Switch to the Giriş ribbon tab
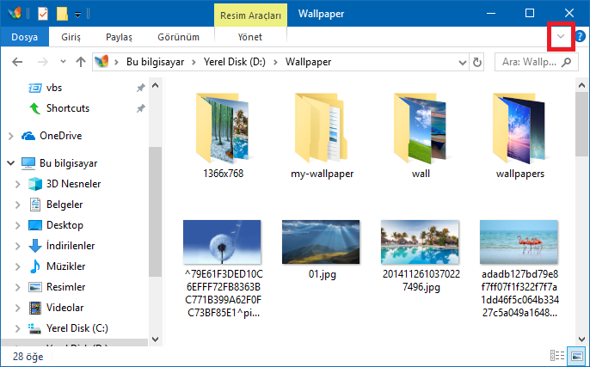This screenshot has height=367, width=590. (71, 37)
